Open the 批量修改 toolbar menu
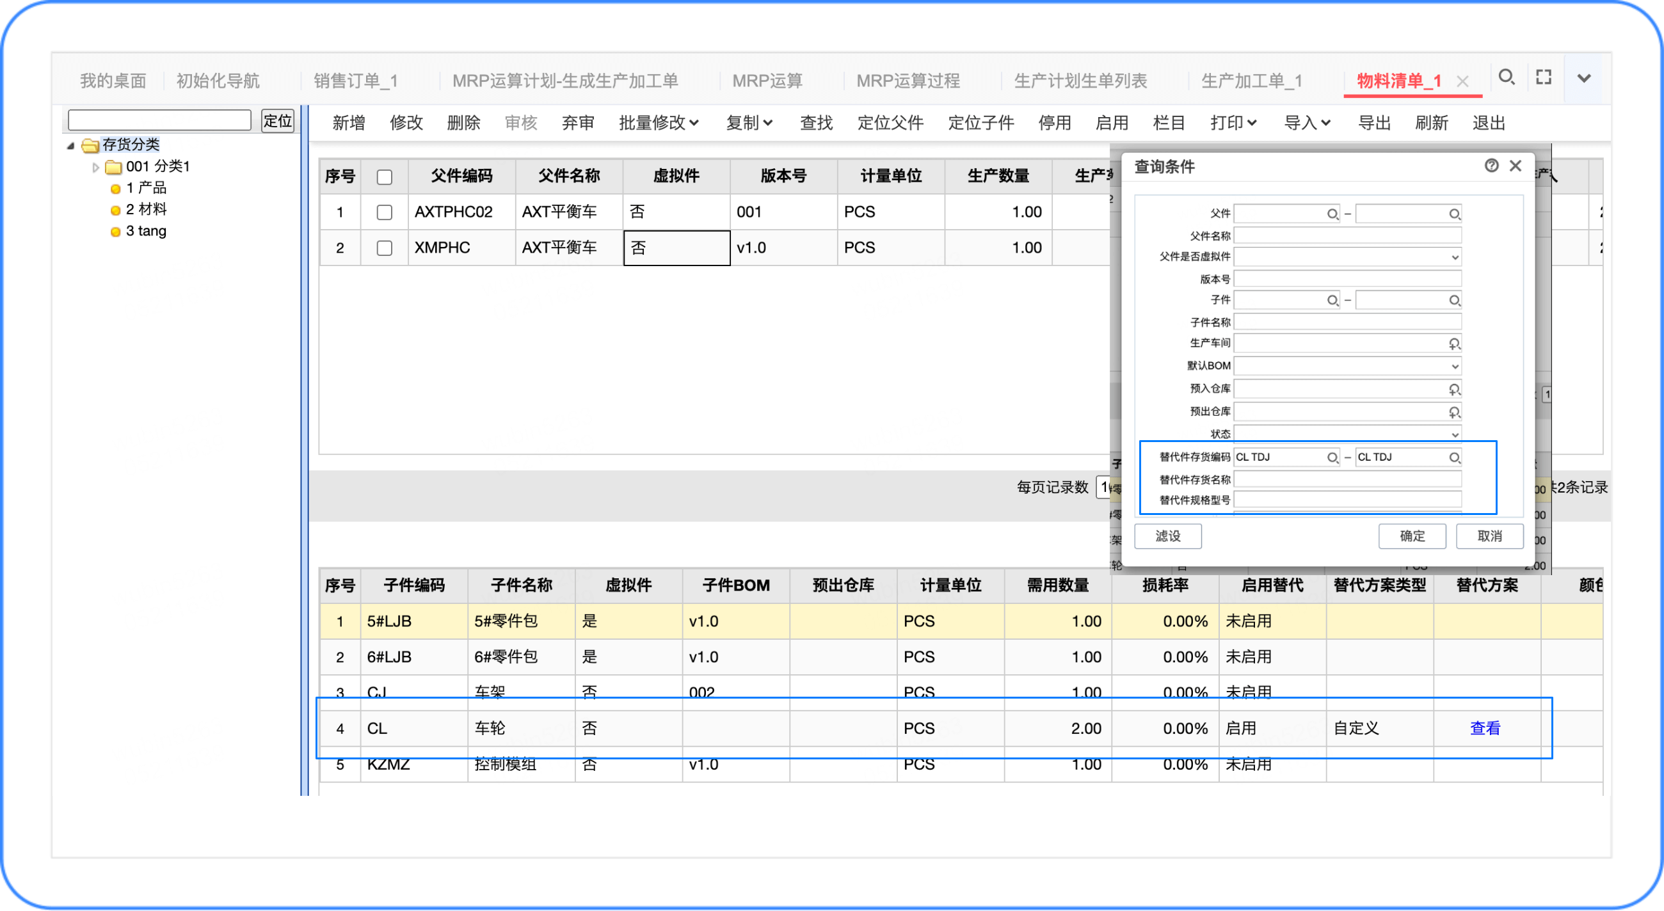The image size is (1664, 911). 658,123
